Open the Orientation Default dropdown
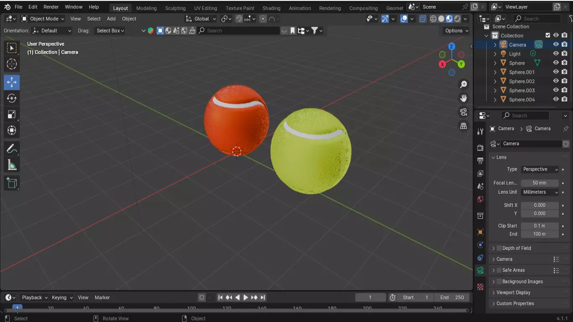Viewport: 573px width, 322px height. (x=52, y=31)
